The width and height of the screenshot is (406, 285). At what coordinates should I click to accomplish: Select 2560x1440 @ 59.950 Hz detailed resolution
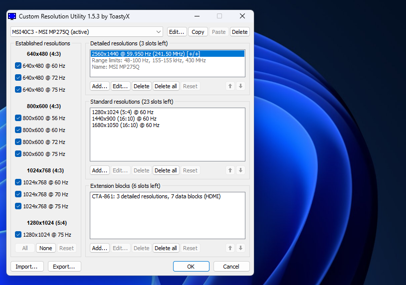(x=167, y=54)
